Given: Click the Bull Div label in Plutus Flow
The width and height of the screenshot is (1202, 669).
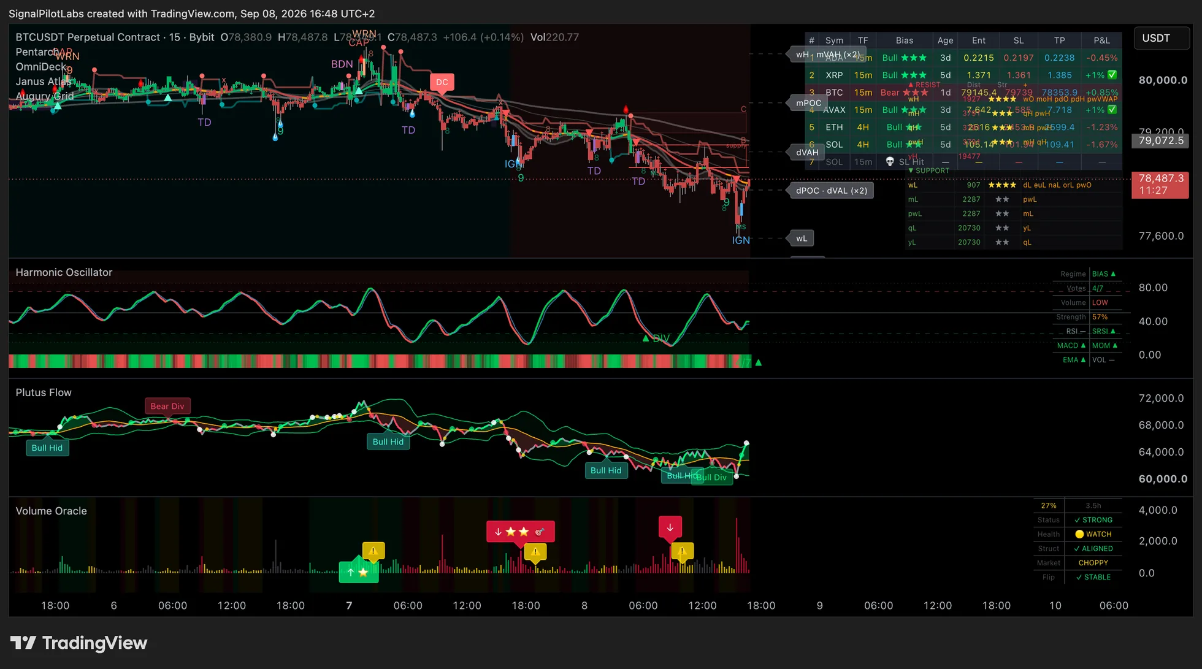Looking at the screenshot, I should (712, 477).
